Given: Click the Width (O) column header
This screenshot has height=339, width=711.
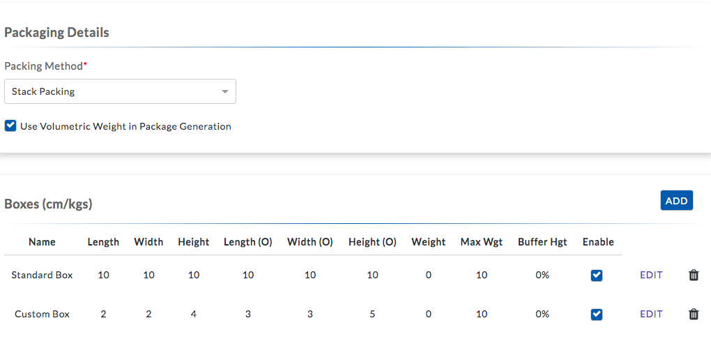Looking at the screenshot, I should [x=310, y=242].
